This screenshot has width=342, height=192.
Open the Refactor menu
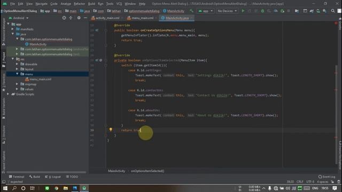coord(80,4)
